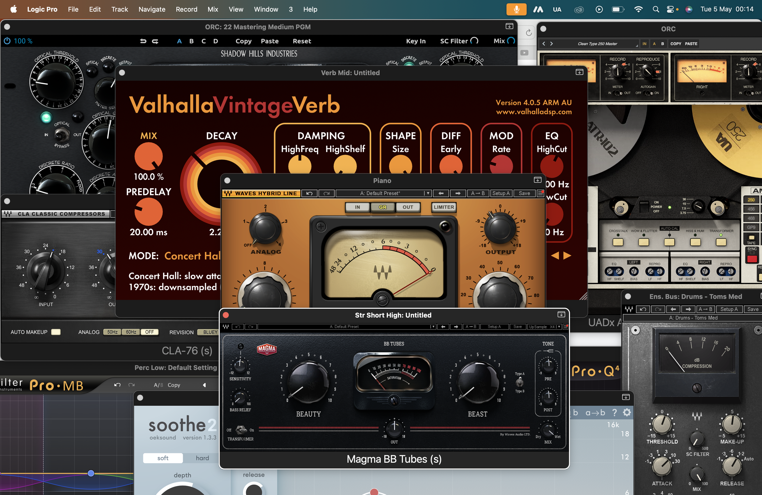
Task: Expand the Piano window view button
Action: click(x=538, y=180)
